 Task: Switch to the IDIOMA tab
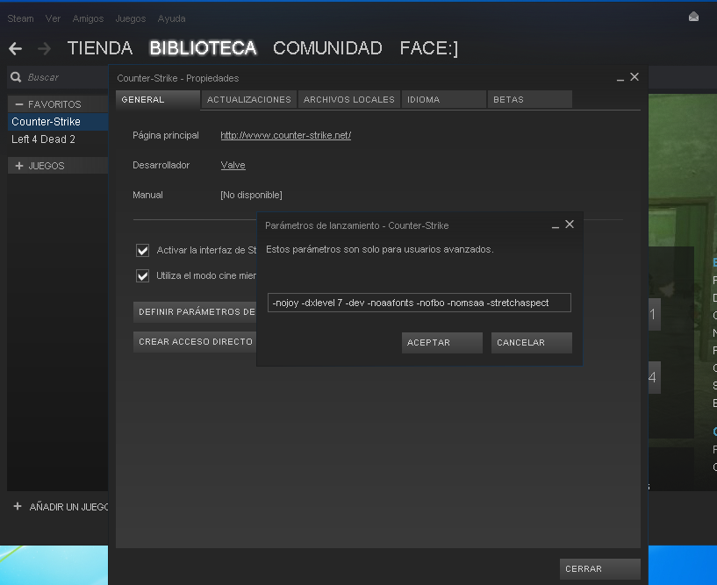click(443, 100)
